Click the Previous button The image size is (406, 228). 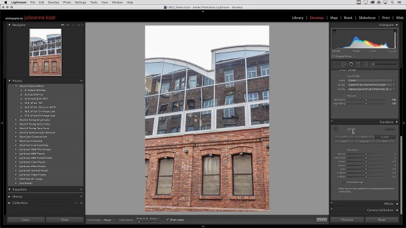click(x=347, y=220)
